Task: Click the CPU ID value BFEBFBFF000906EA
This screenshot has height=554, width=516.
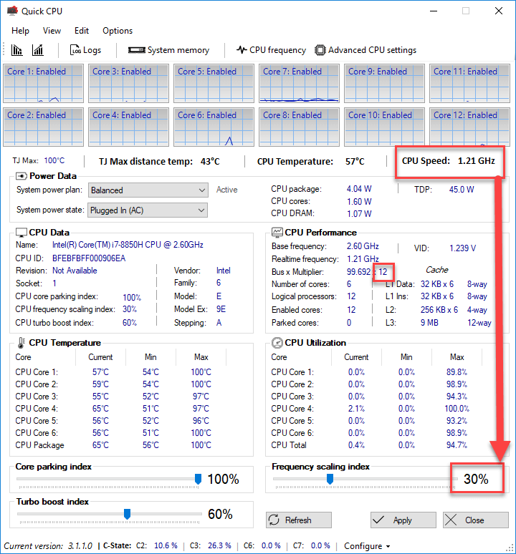Action: 89,258
